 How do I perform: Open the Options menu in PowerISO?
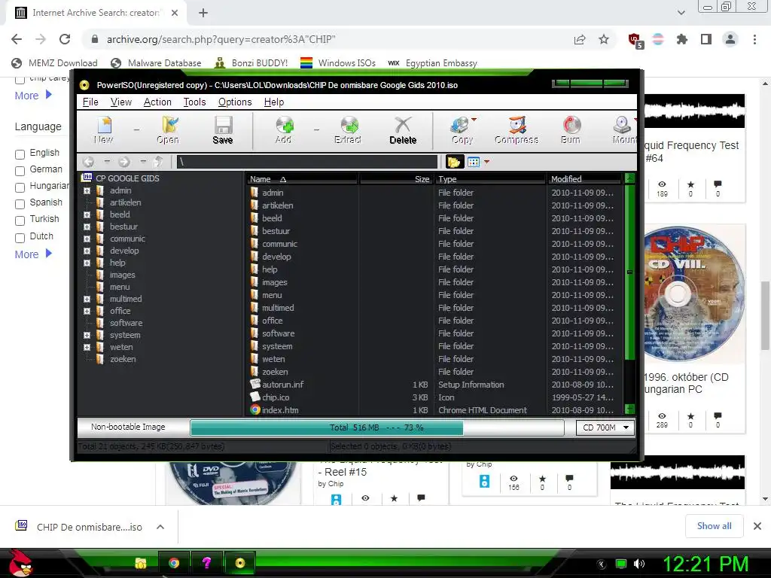point(235,102)
